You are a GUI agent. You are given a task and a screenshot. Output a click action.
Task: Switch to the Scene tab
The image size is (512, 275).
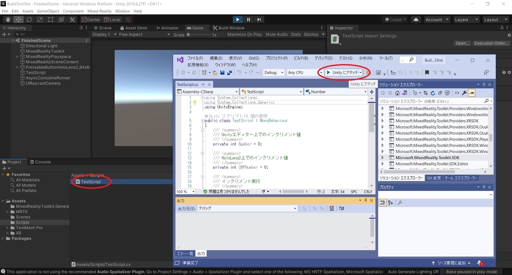[x=102, y=28]
